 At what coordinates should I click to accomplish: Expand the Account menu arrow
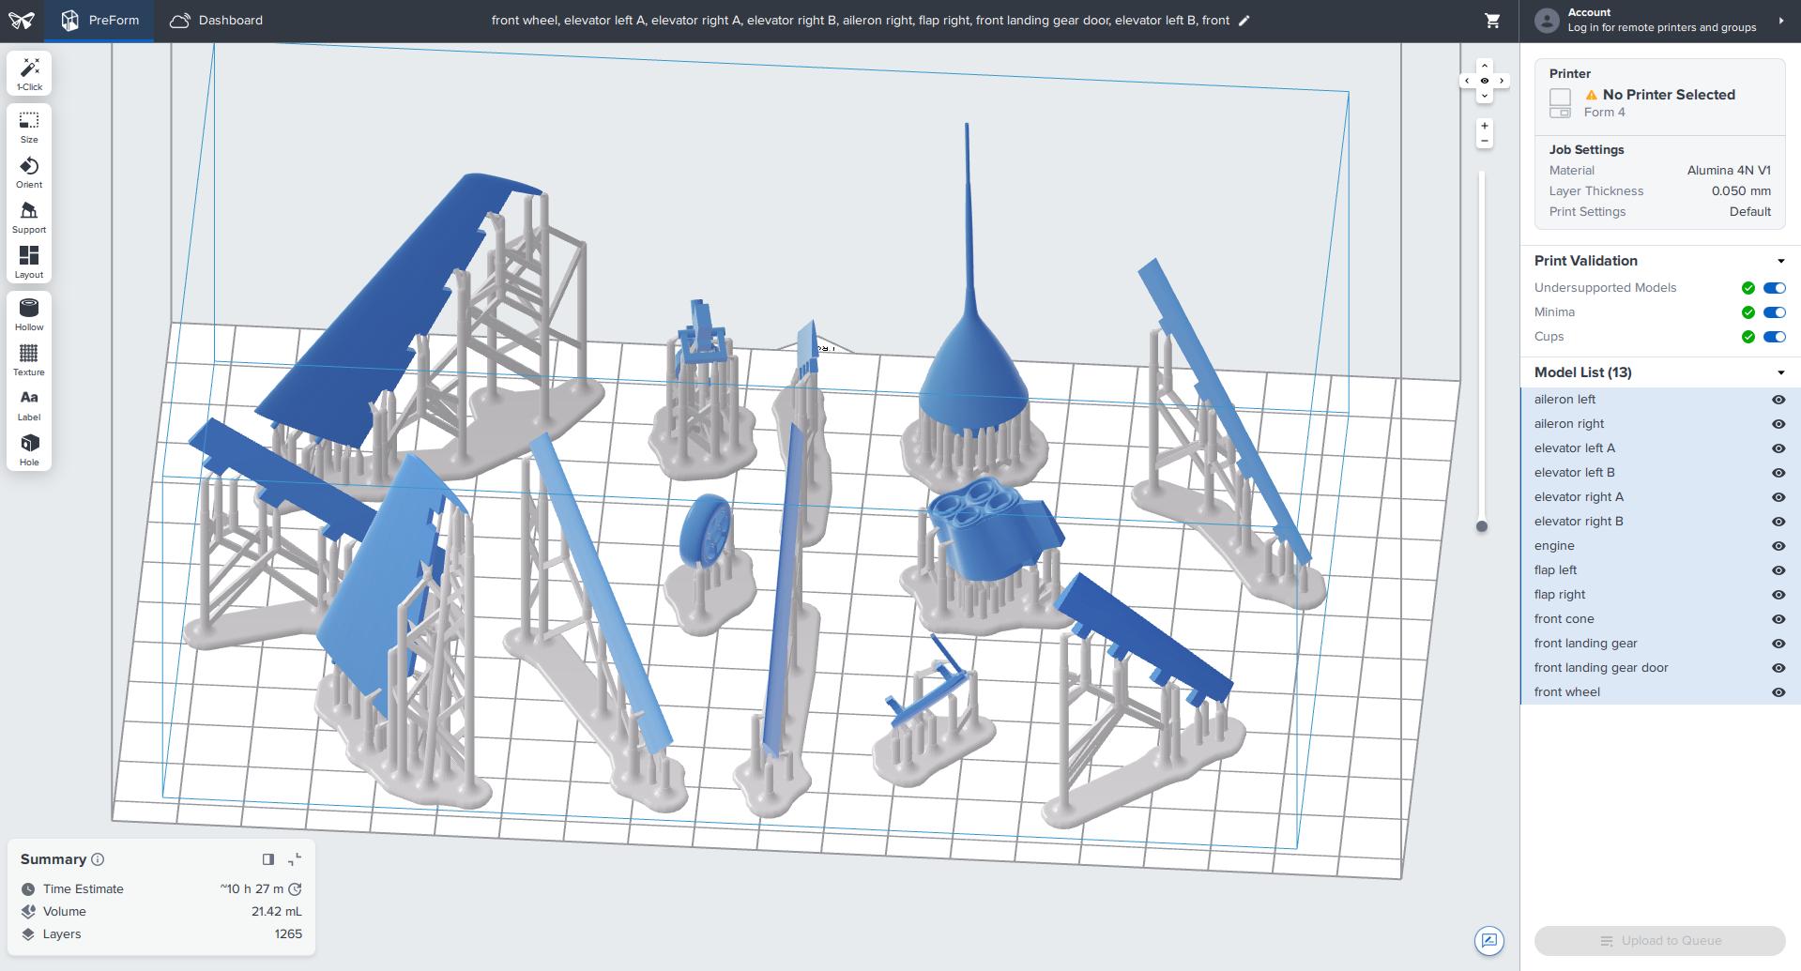pos(1780,21)
